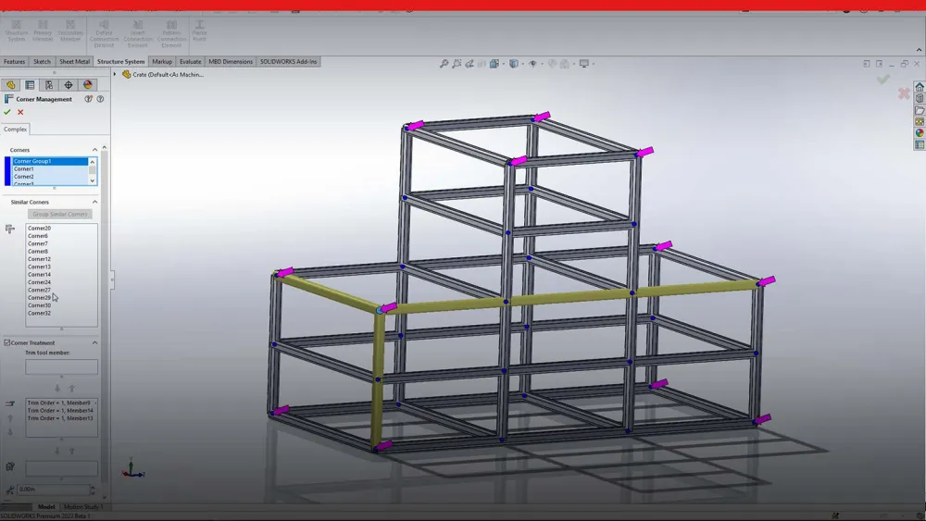926x521 pixels.
Task: Open Hide/Show Items dropdown arrow
Action: [542, 64]
